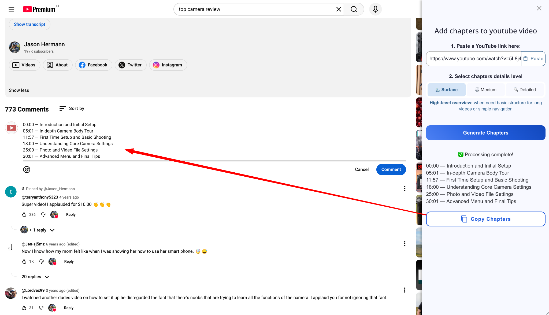Select the Medium detail level
The width and height of the screenshot is (549, 315).
click(x=485, y=90)
